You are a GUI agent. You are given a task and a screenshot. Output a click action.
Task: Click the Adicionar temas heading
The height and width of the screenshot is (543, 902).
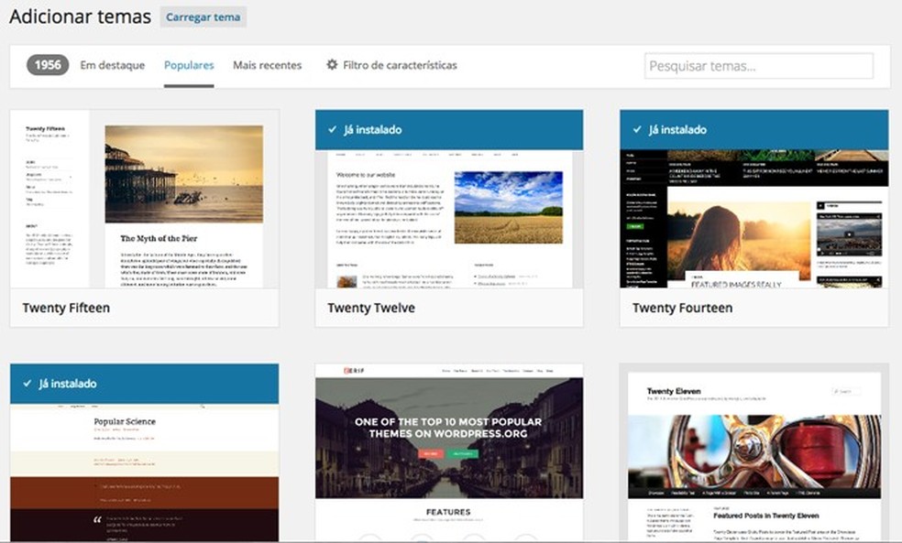(x=80, y=16)
